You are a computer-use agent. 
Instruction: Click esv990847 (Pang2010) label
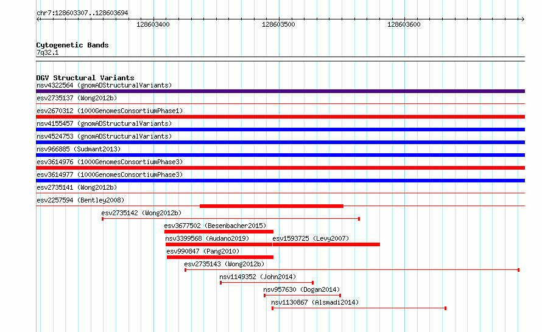(x=203, y=251)
